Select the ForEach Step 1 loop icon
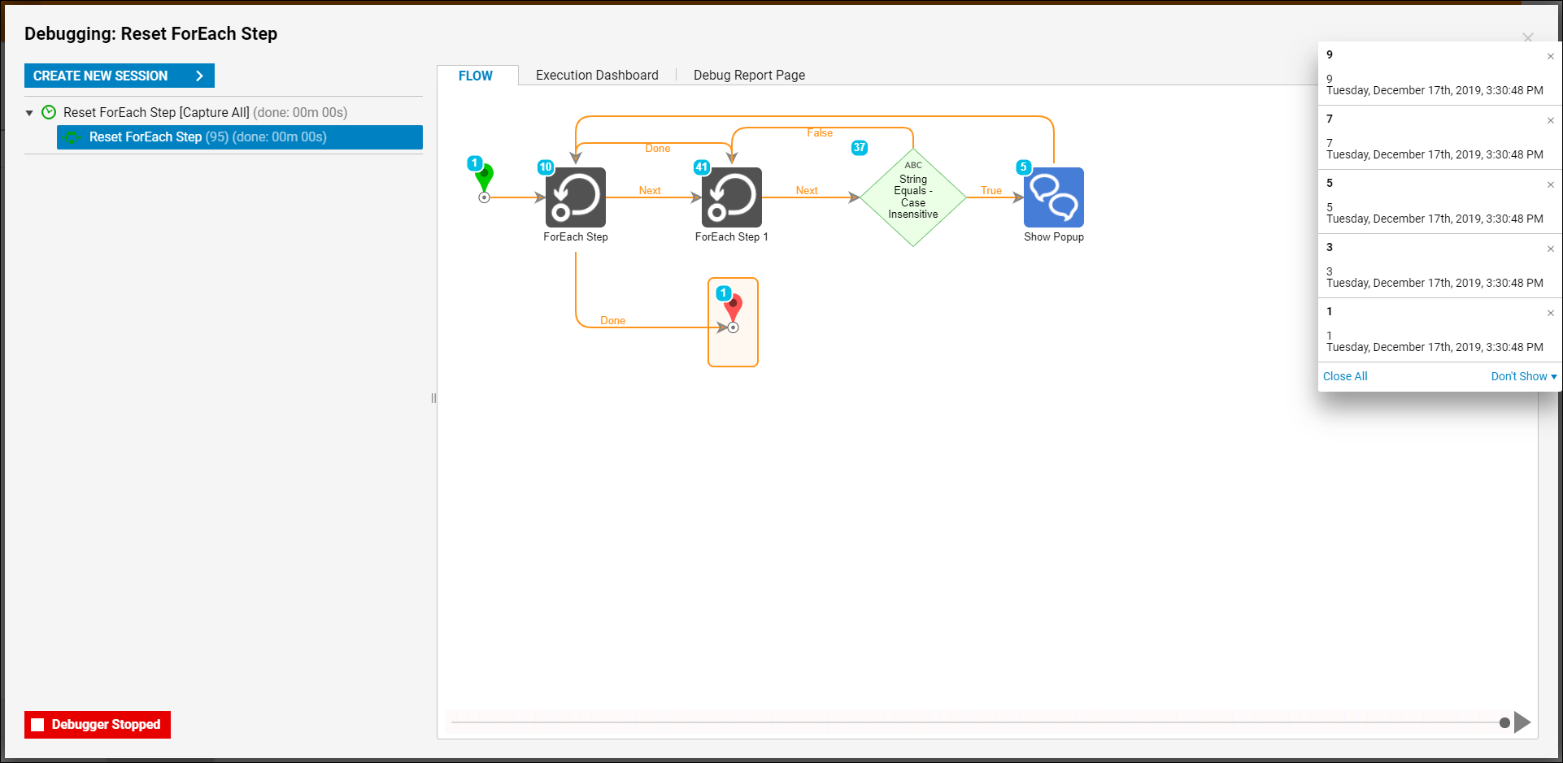The image size is (1563, 763). [732, 197]
